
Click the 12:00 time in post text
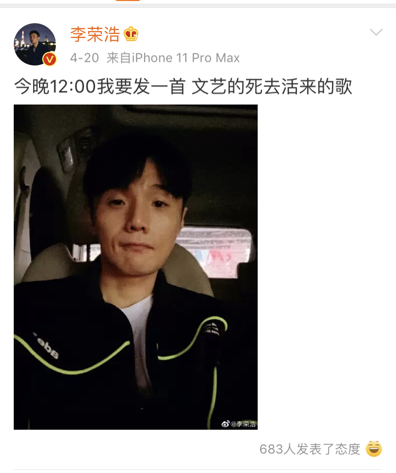[73, 87]
